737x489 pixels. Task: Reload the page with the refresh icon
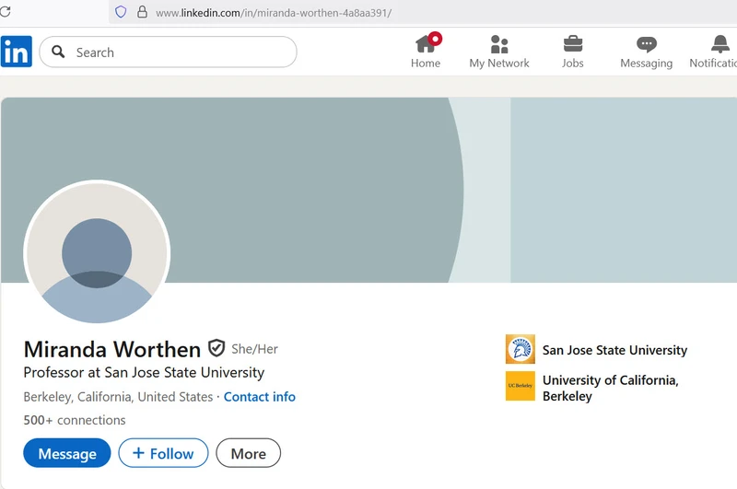5,12
